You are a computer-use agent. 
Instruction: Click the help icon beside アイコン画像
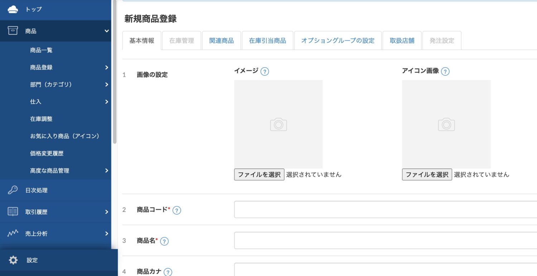445,71
